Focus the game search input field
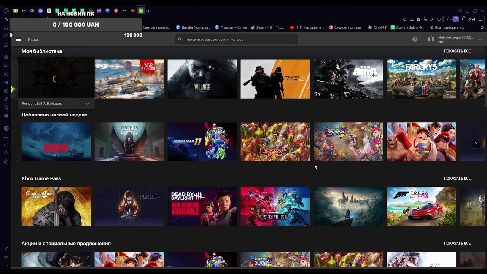 coord(236,39)
